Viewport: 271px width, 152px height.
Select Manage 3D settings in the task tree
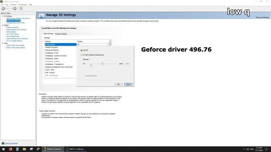coord(13,21)
